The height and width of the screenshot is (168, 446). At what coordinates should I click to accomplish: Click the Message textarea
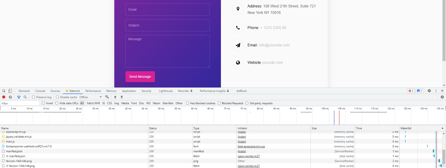[168, 51]
